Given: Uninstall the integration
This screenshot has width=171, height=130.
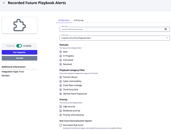Looking at the screenshot, I should [19, 58].
